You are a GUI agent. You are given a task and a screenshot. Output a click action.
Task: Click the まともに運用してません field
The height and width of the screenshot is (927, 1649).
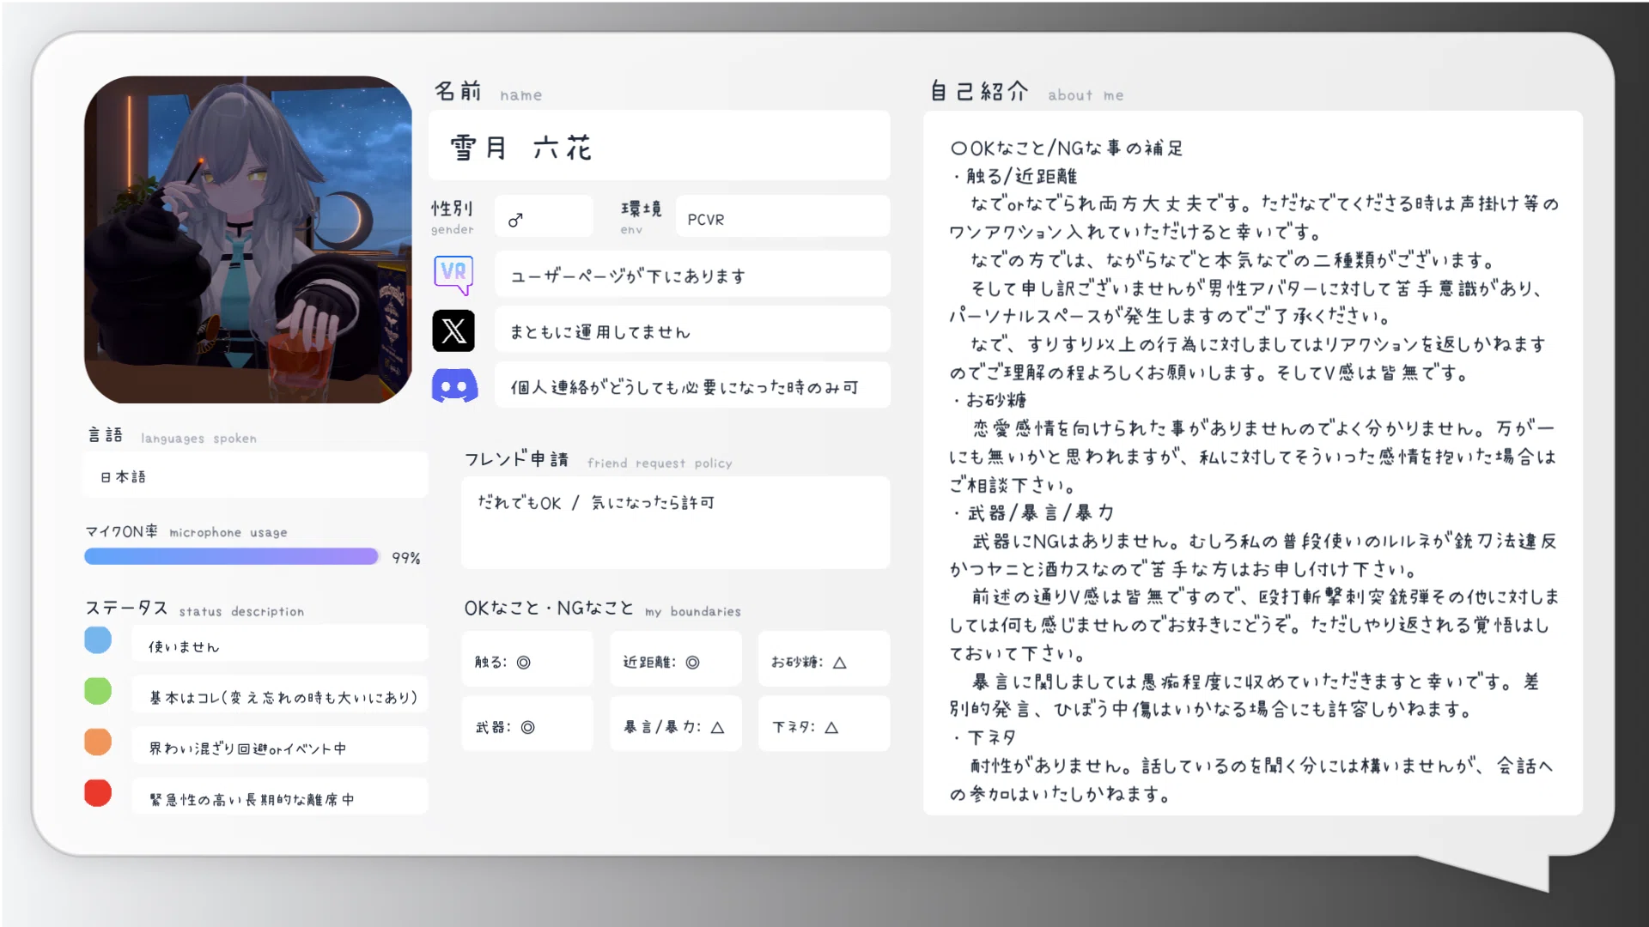click(x=692, y=330)
